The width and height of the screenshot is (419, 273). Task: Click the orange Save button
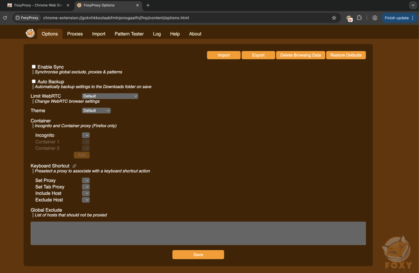point(198,255)
